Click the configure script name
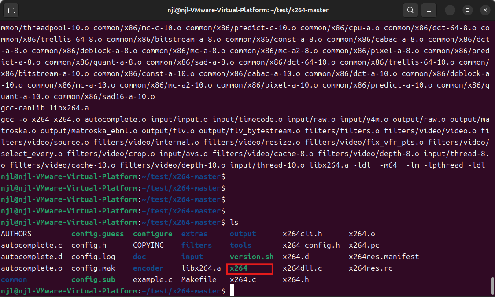Screen dimensions: 495x297 153,234
